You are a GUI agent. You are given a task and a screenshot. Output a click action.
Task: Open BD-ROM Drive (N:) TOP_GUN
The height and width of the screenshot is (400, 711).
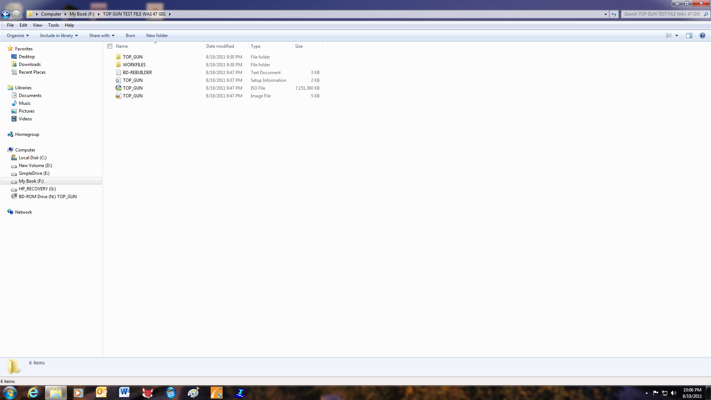48,197
